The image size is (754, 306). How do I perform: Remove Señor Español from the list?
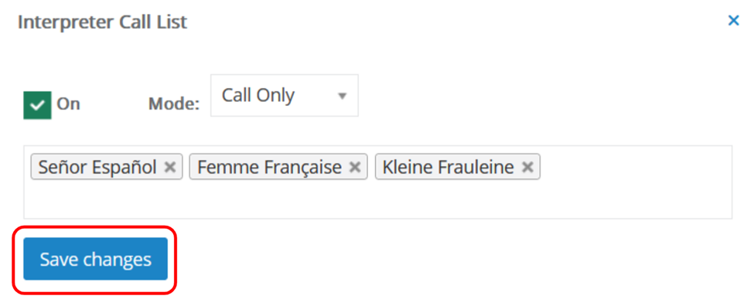169,167
